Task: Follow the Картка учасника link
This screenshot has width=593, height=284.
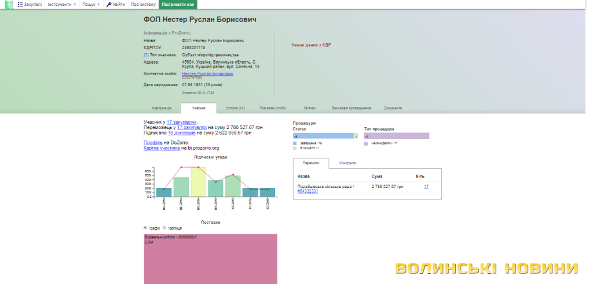Action: (x=162, y=148)
